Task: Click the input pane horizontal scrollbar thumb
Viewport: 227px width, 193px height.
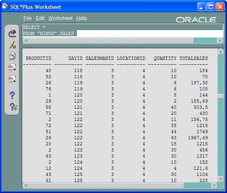Action: [x=111, y=41]
